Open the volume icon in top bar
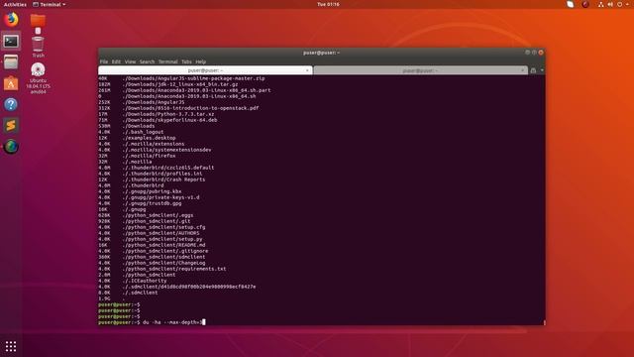This screenshot has width=634, height=357. [x=610, y=4]
